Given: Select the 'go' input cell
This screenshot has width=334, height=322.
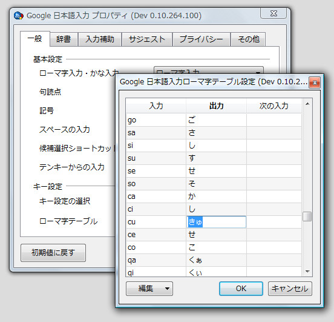Looking at the screenshot, I should 156,120.
